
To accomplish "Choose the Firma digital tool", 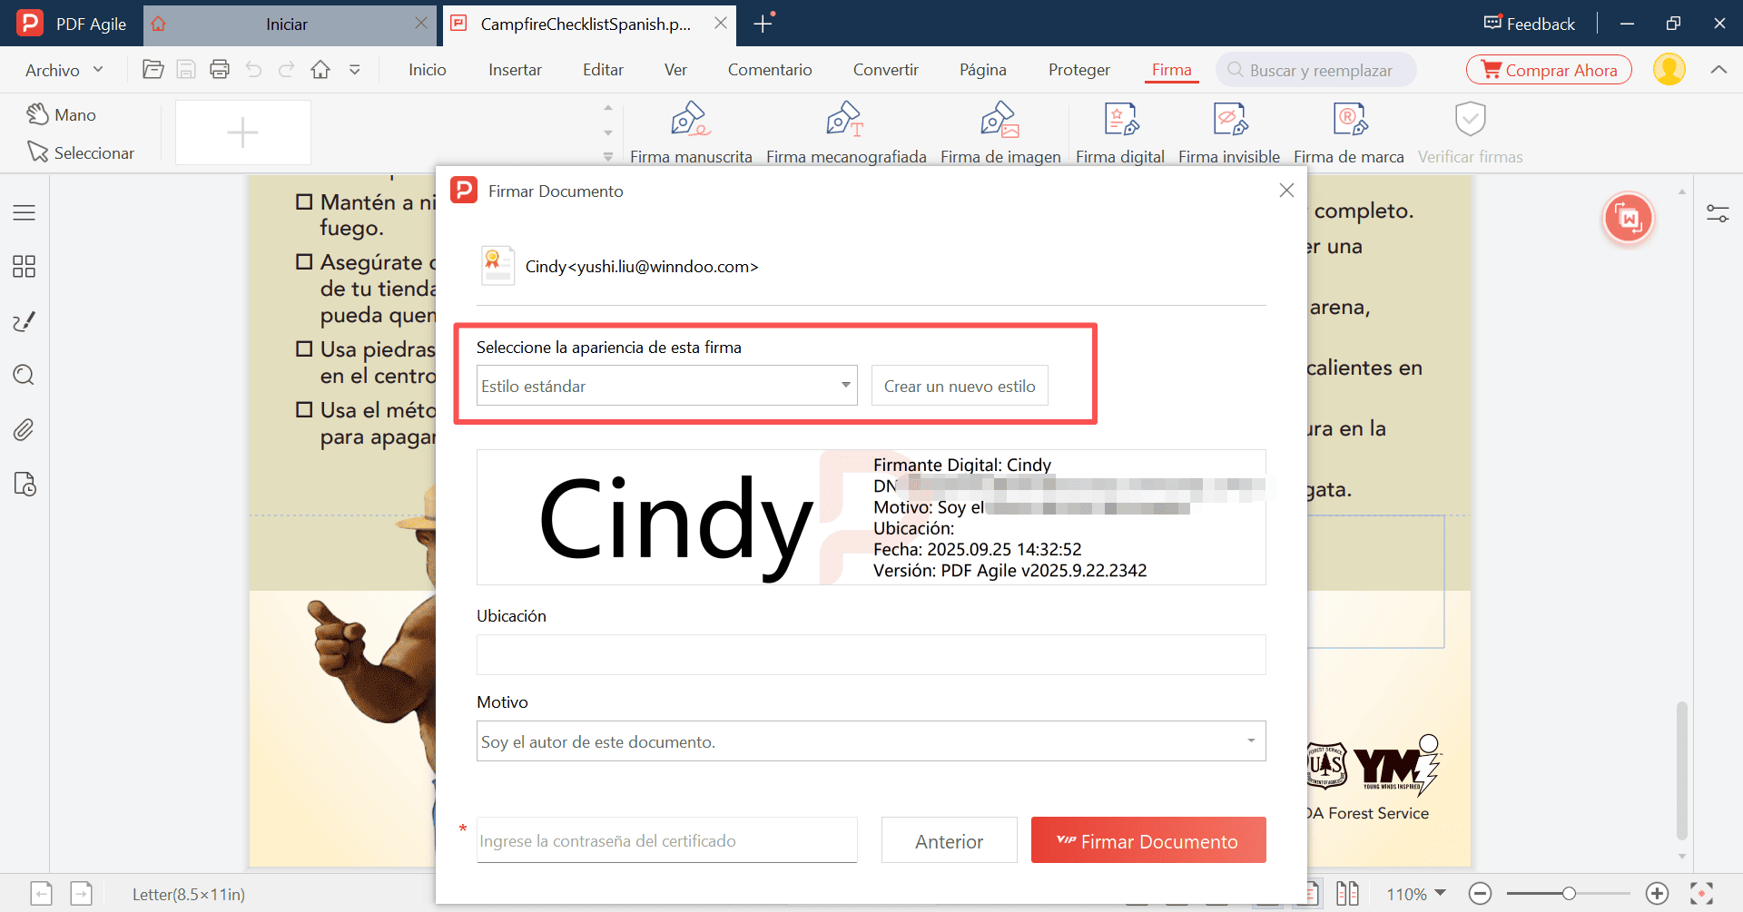I will pos(1120,120).
